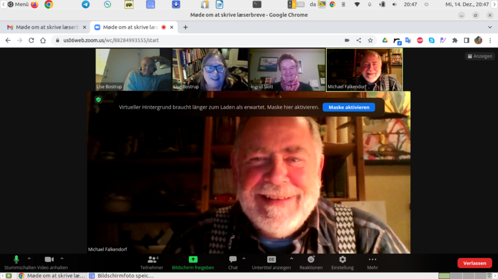Open Reaktionen emoji reactions
This screenshot has width=498, height=279.
(x=311, y=260)
